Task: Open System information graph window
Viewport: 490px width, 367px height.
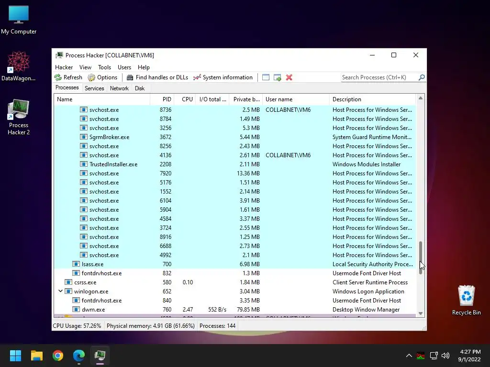Action: pyautogui.click(x=223, y=77)
